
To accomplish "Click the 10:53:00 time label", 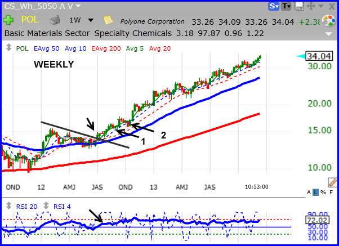I will point(256,186).
